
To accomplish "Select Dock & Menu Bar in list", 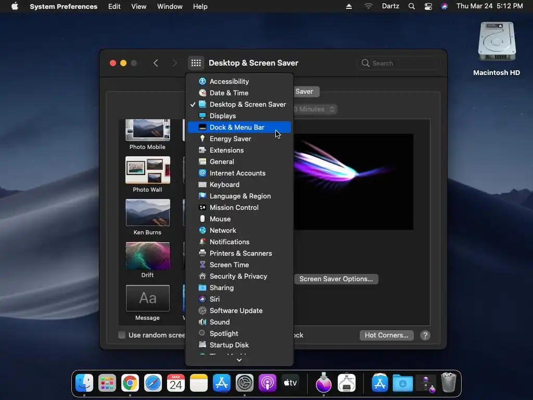I will (239, 127).
